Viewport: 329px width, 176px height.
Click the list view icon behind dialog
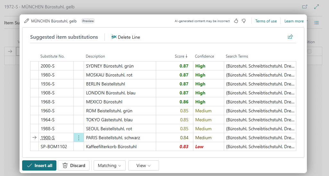(316, 23)
